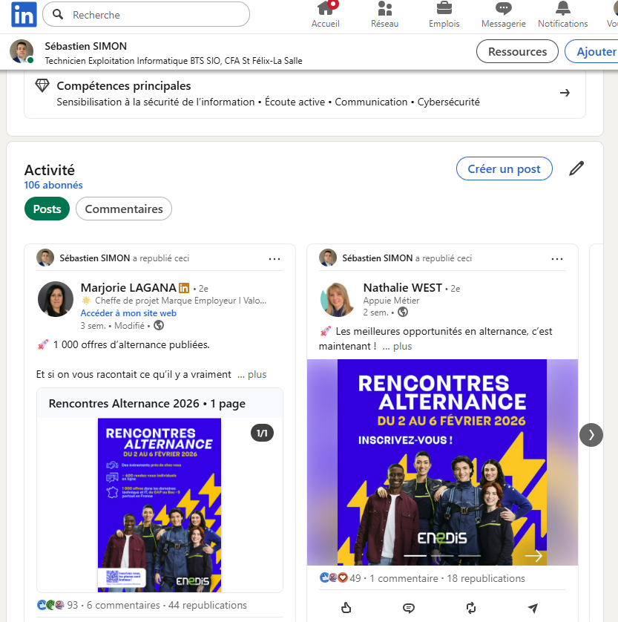
Task: Open three-dot menu on Marjorie LAGANA's post
Action: [x=275, y=258]
